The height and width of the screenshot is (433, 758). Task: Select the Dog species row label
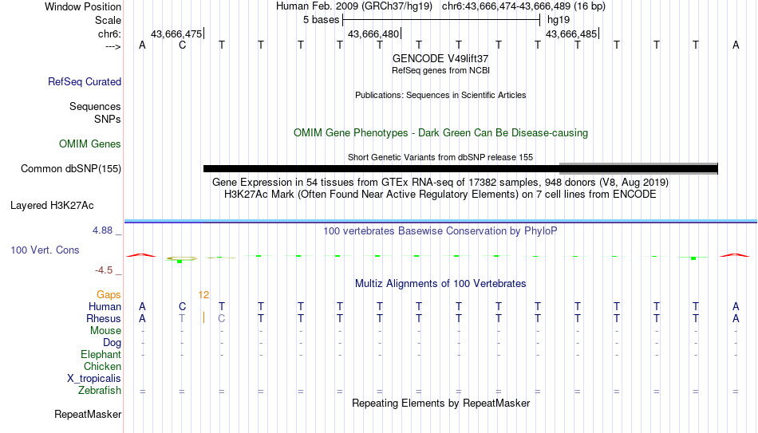click(112, 343)
